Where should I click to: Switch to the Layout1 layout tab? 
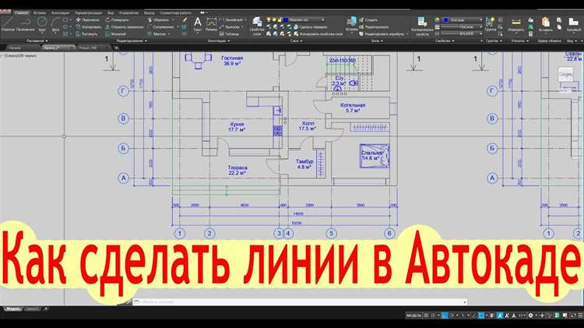33,309
